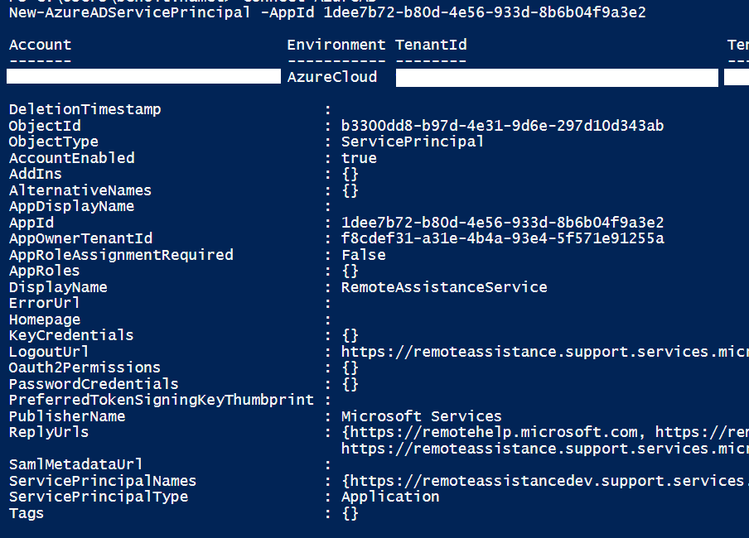Screen dimensions: 749x538
Task: Click the redacted Account value box
Action: pyautogui.click(x=143, y=77)
